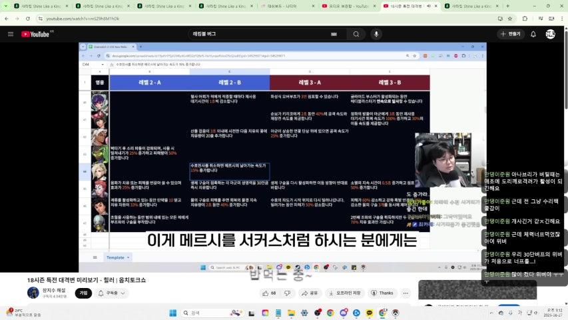Viewport: 568px width, 320px height.
Task: Open the Windows Start menu
Action: click(172, 313)
